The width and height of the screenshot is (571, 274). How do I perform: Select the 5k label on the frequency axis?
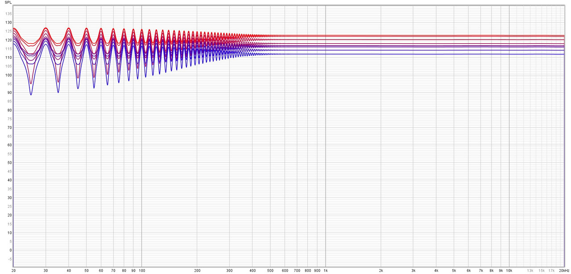(x=454, y=270)
